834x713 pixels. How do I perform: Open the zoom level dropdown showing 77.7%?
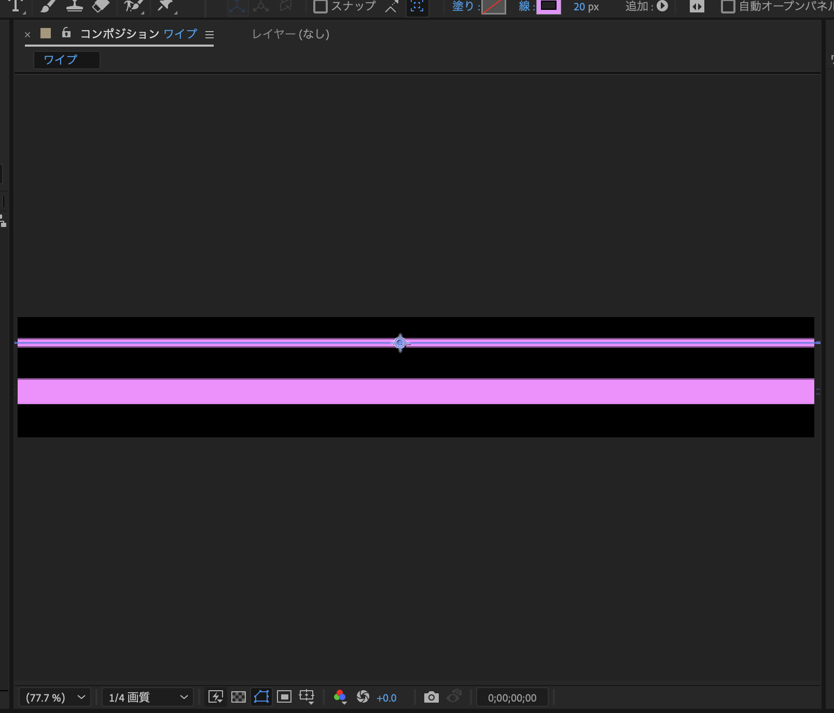click(x=54, y=697)
